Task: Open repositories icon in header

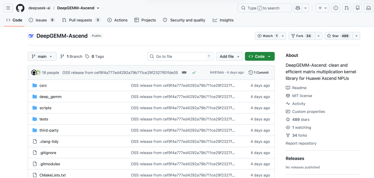Action: [x=357, y=8]
